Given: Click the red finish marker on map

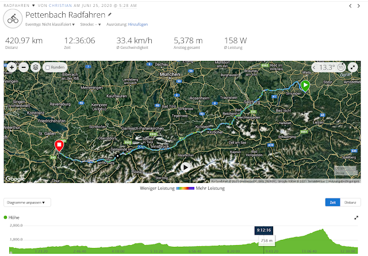Looking at the screenshot, I should point(59,146).
